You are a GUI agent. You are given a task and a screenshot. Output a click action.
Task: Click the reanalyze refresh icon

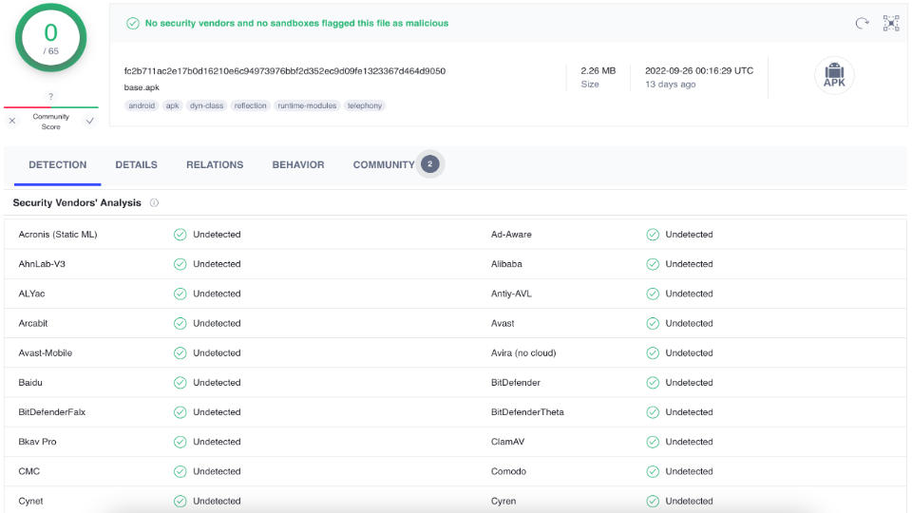tap(862, 23)
